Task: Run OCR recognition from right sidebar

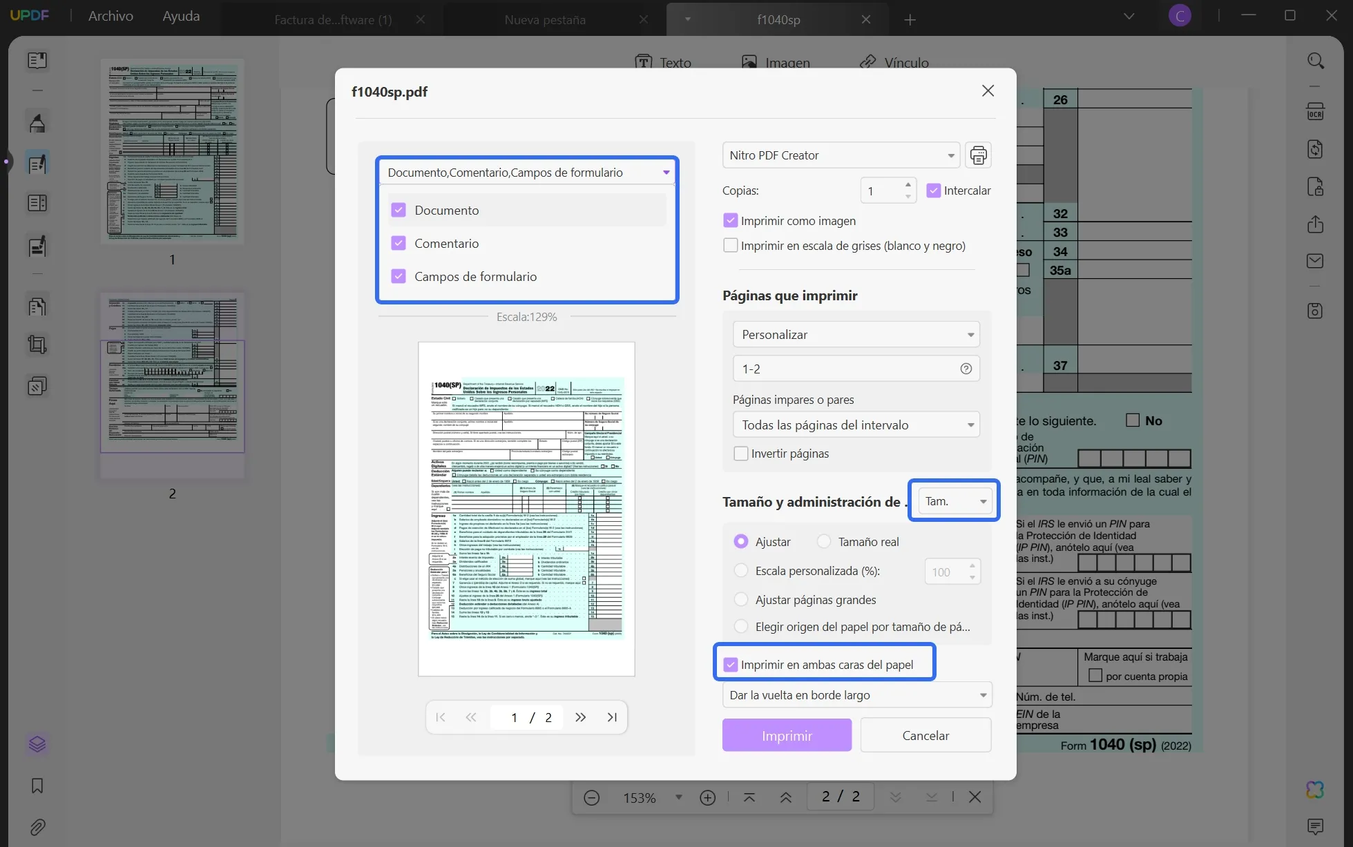Action: [x=1316, y=112]
